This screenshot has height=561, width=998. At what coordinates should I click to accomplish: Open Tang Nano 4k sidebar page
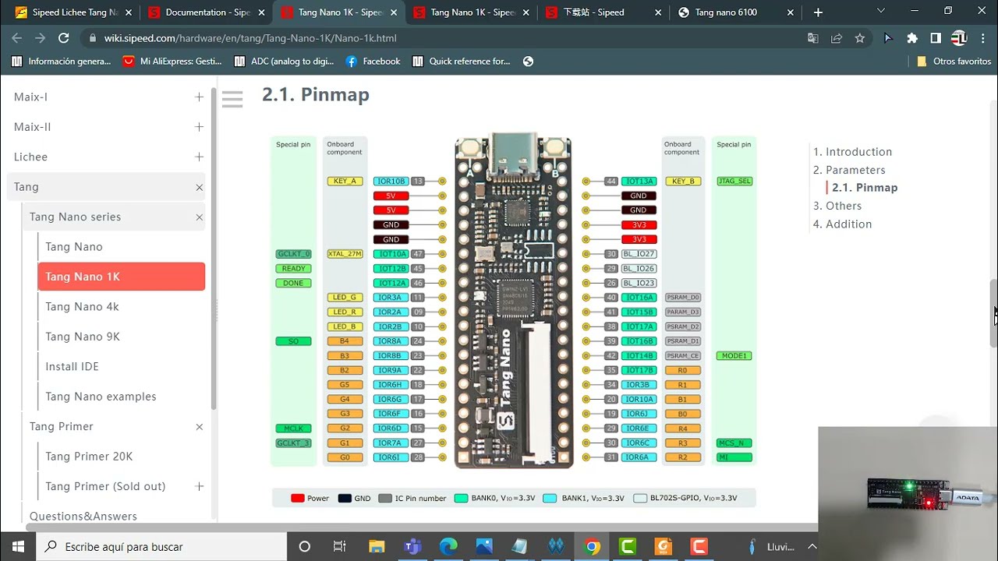(82, 306)
